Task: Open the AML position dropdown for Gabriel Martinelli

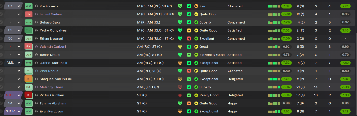Action: point(13,63)
